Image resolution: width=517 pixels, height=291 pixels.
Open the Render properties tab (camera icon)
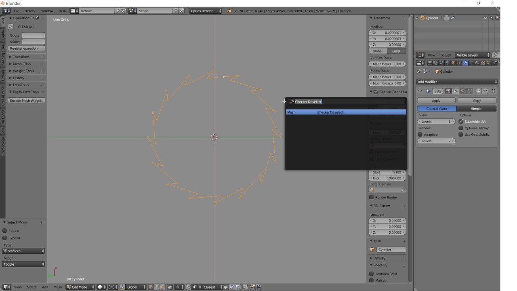click(x=430, y=63)
